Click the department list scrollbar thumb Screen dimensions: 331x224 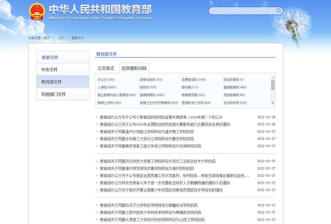273,85
